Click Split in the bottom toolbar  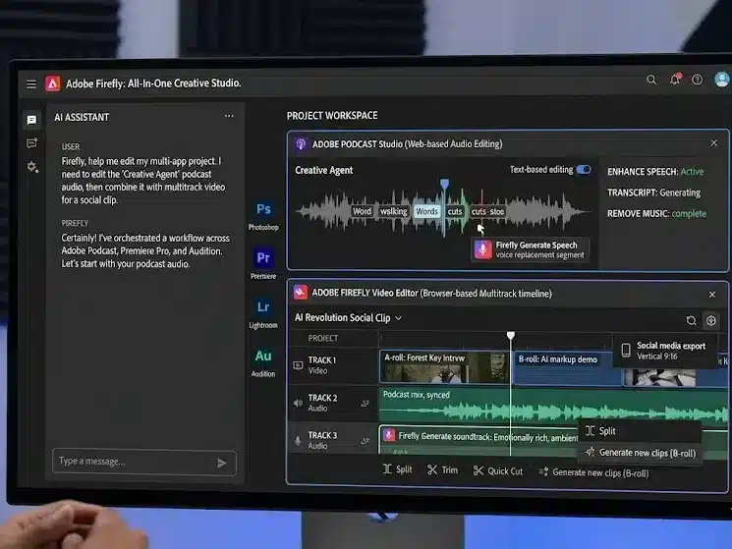pos(397,469)
